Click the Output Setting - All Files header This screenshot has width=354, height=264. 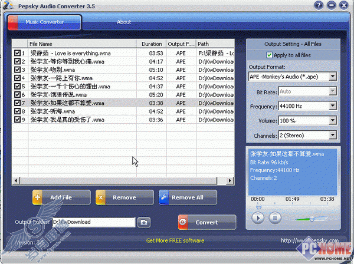click(293, 44)
